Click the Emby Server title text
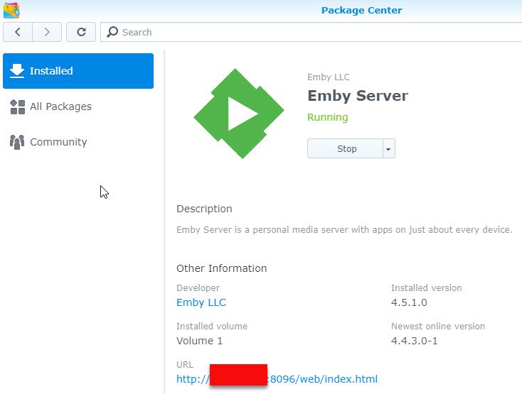Viewport: 522px width, 394px height. (358, 96)
